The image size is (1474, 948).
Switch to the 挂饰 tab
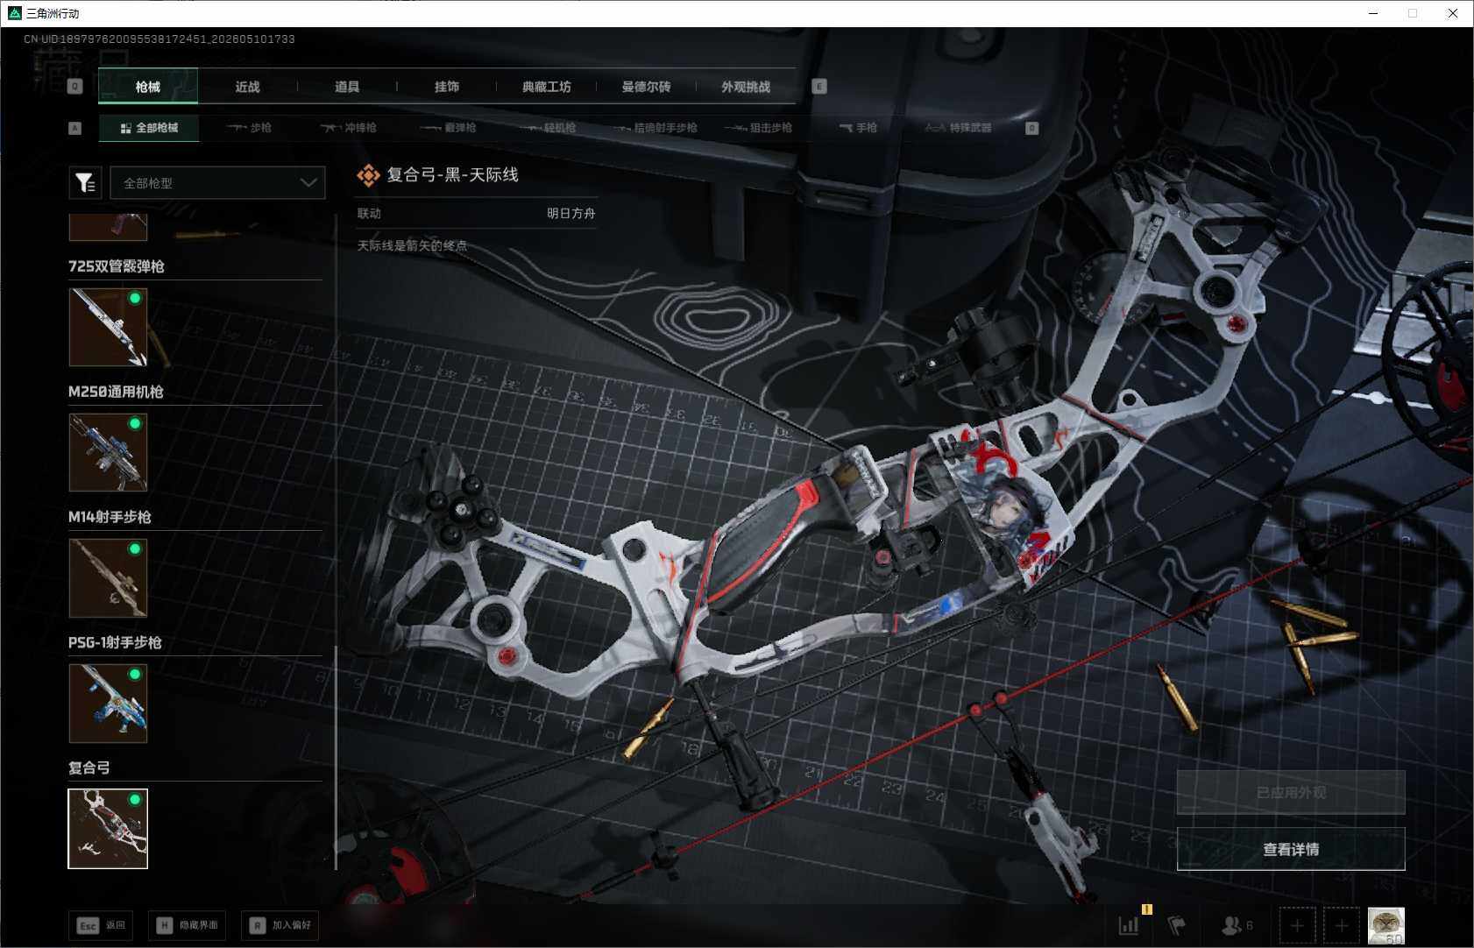[x=447, y=86]
